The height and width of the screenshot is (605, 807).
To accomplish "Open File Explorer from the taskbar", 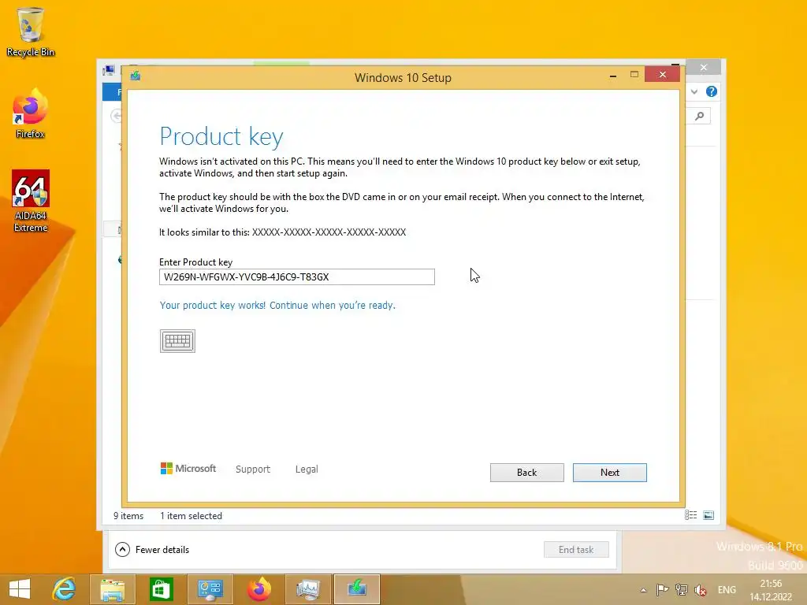I will pyautogui.click(x=112, y=589).
